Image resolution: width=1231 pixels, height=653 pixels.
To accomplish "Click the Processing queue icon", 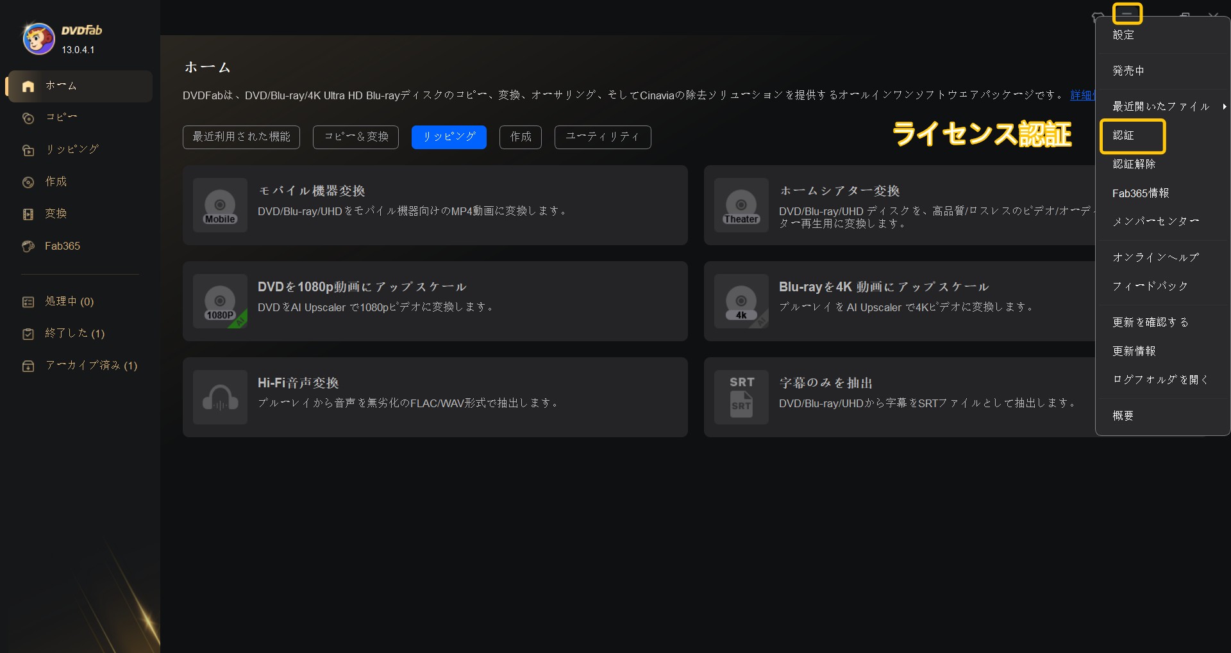I will click(x=28, y=302).
